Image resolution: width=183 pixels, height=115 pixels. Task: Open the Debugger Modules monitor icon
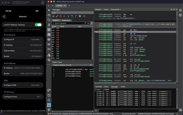pos(49,90)
